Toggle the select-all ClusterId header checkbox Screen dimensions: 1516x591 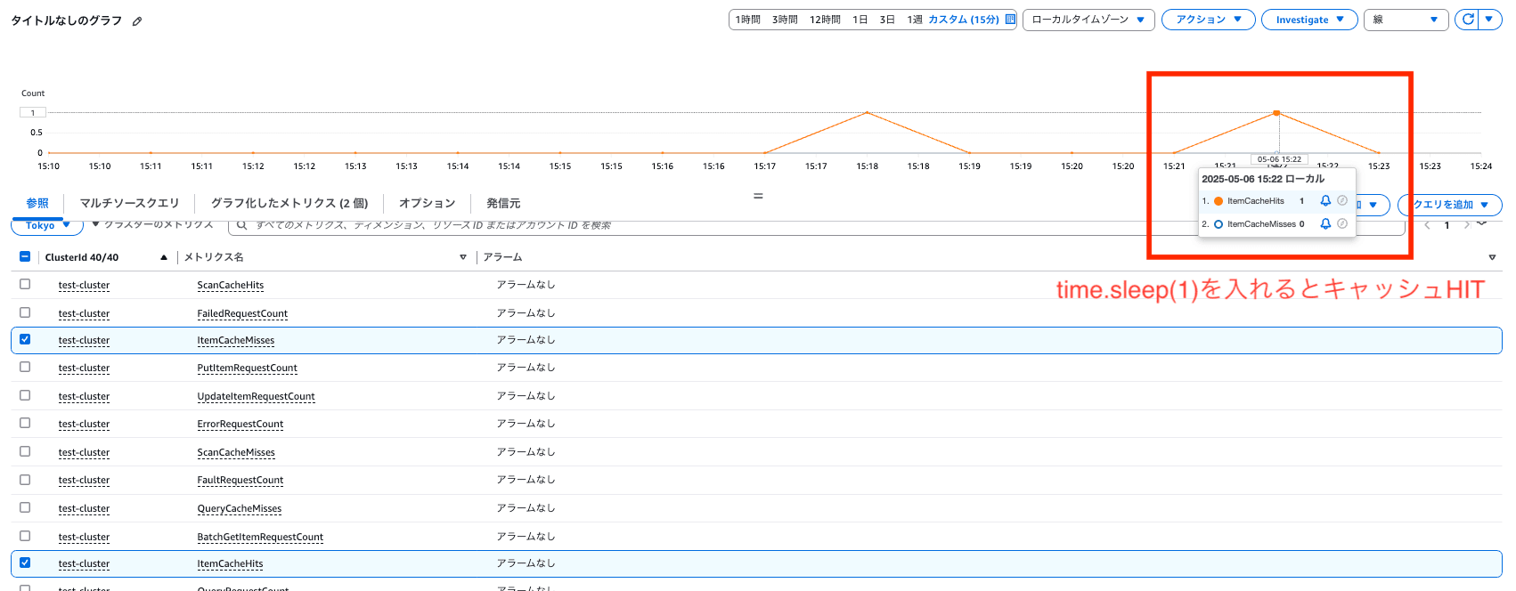tap(25, 256)
